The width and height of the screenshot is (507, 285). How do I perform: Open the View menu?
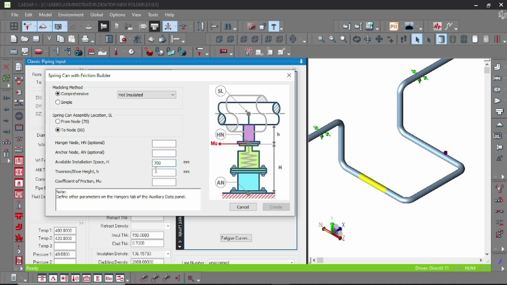(x=136, y=15)
